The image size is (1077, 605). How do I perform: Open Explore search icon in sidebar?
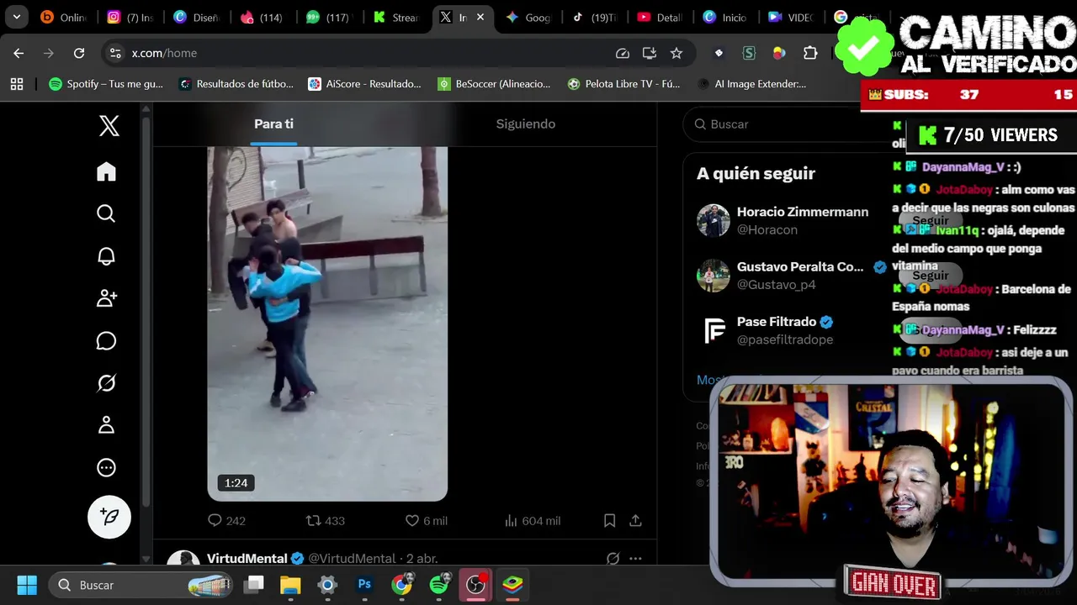click(x=106, y=213)
